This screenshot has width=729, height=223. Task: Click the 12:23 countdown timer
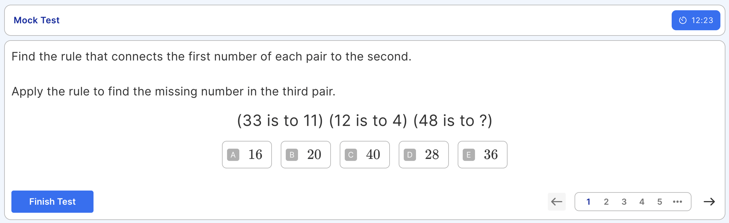click(x=702, y=20)
